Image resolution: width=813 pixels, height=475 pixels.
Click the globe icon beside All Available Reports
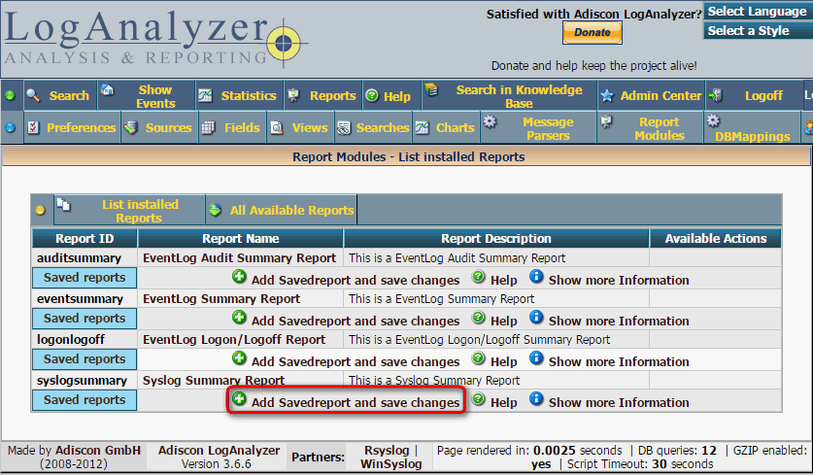click(x=215, y=210)
